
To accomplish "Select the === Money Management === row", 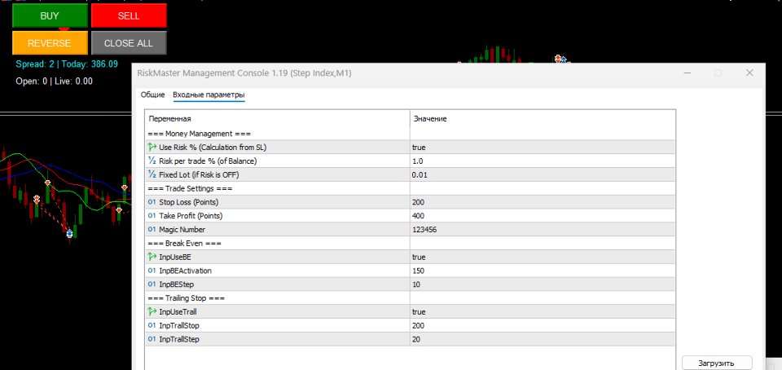I will [410, 134].
